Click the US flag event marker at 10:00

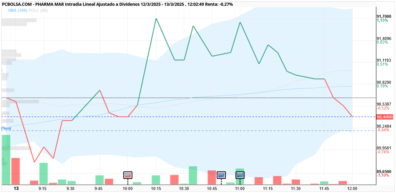(128, 175)
